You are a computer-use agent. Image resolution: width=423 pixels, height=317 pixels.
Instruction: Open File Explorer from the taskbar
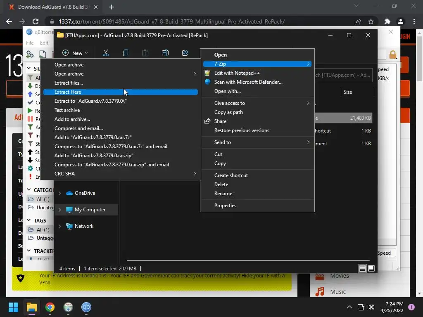tap(31, 307)
